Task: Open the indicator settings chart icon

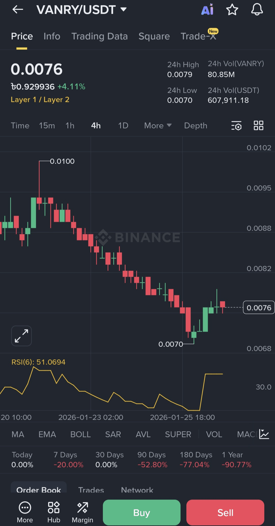Action: click(x=264, y=434)
